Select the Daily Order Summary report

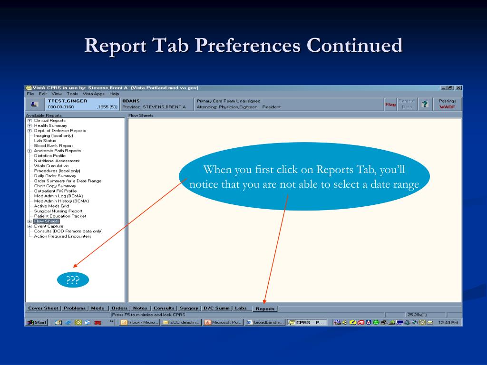pos(55,176)
